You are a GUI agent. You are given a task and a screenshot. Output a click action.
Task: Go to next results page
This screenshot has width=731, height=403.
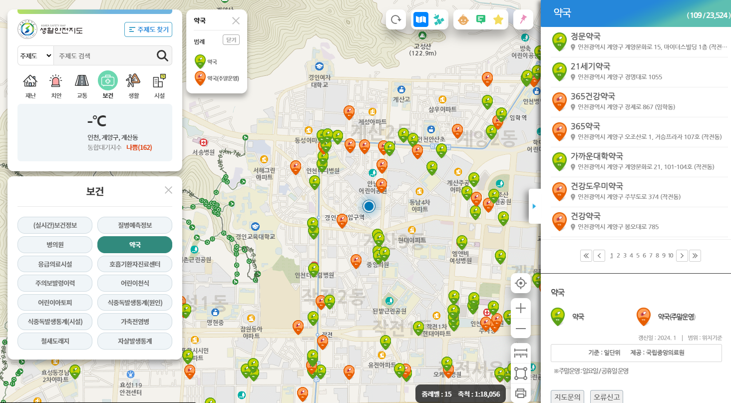(x=682, y=256)
